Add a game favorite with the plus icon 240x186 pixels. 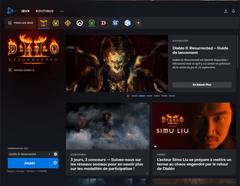coord(138,23)
